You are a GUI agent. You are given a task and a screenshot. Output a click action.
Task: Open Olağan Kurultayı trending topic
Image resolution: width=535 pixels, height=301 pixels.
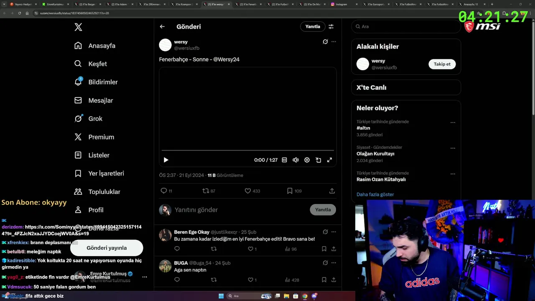click(375, 153)
